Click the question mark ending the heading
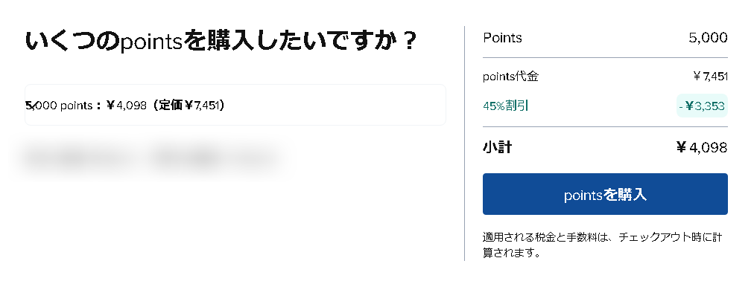The height and width of the screenshot is (284, 754). (409, 42)
